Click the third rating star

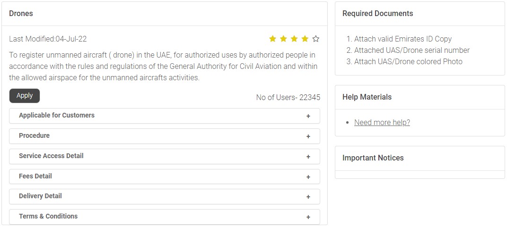294,39
